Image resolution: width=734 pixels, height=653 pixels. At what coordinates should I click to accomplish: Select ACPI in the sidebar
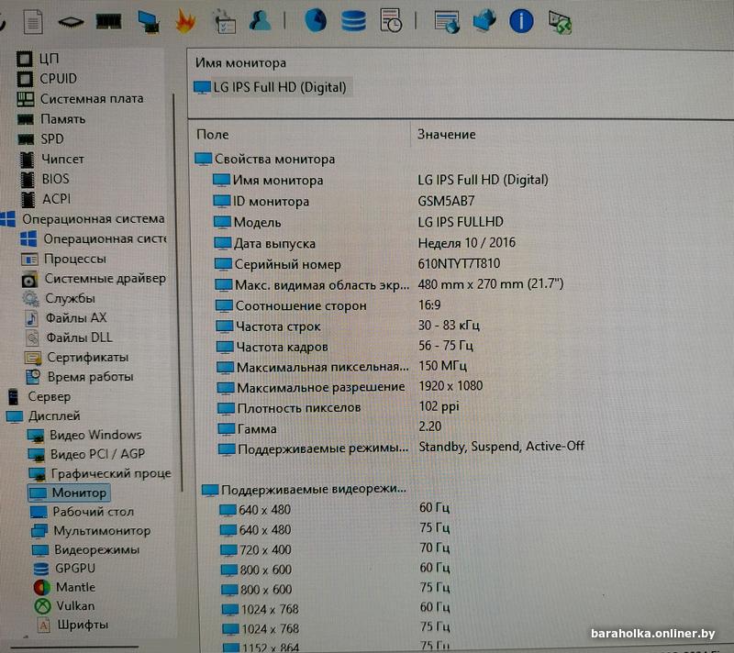point(45,199)
